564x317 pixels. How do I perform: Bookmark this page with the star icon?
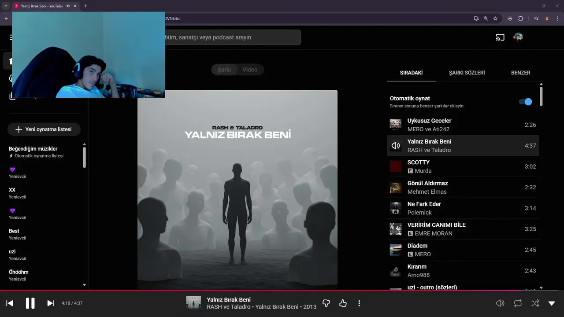(495, 18)
